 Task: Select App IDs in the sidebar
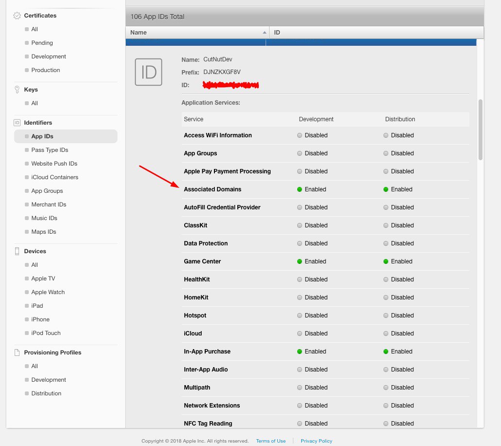[x=42, y=136]
